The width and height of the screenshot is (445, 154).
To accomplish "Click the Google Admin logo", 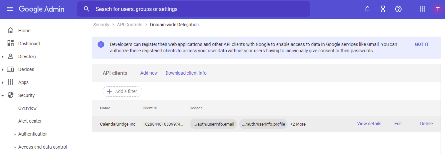I will coord(41,9).
